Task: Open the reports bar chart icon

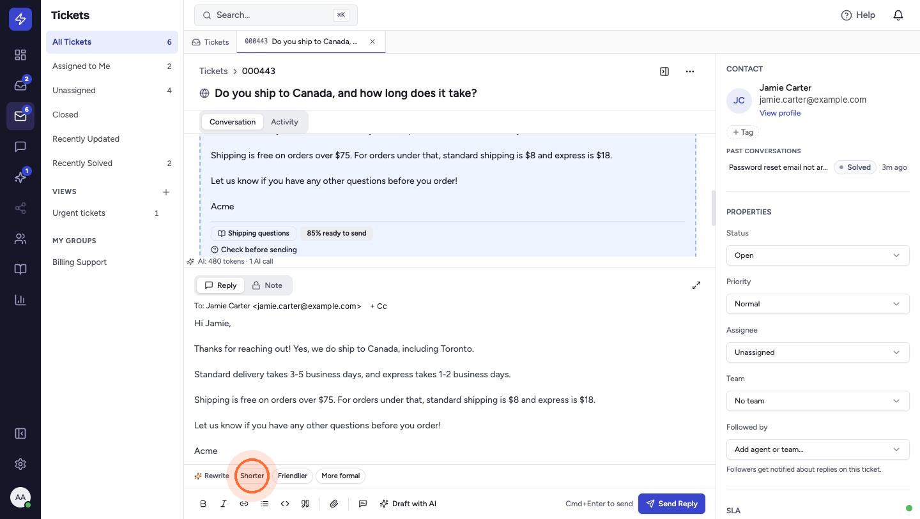Action: pos(20,300)
